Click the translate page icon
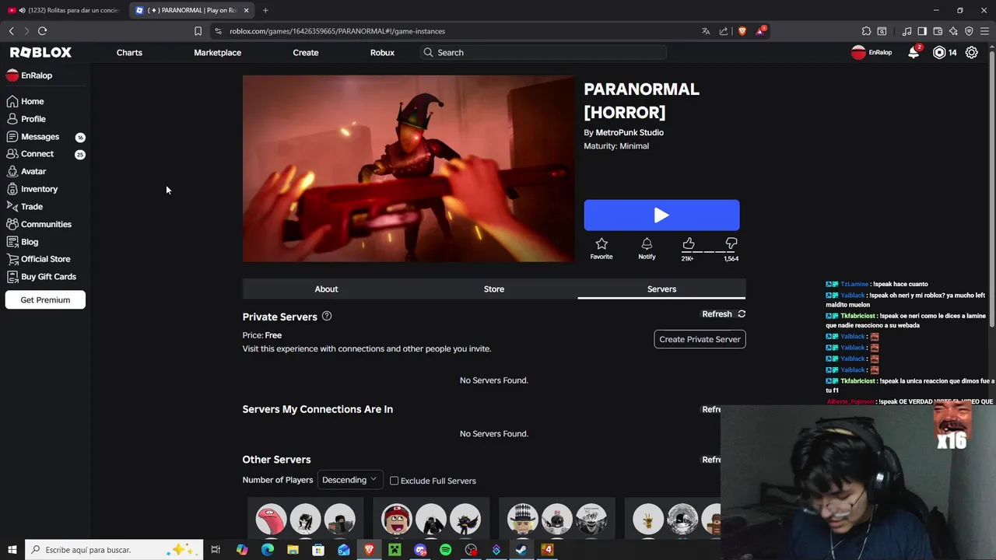The height and width of the screenshot is (560, 996). coord(706,31)
